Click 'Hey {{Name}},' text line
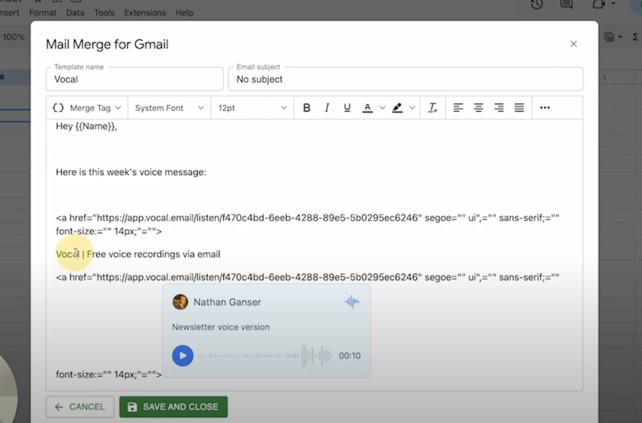The image size is (642, 423). [86, 126]
